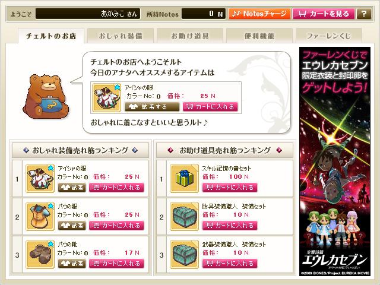
Task: Click the バウの服 item icon in ranking
Action: (x=40, y=217)
